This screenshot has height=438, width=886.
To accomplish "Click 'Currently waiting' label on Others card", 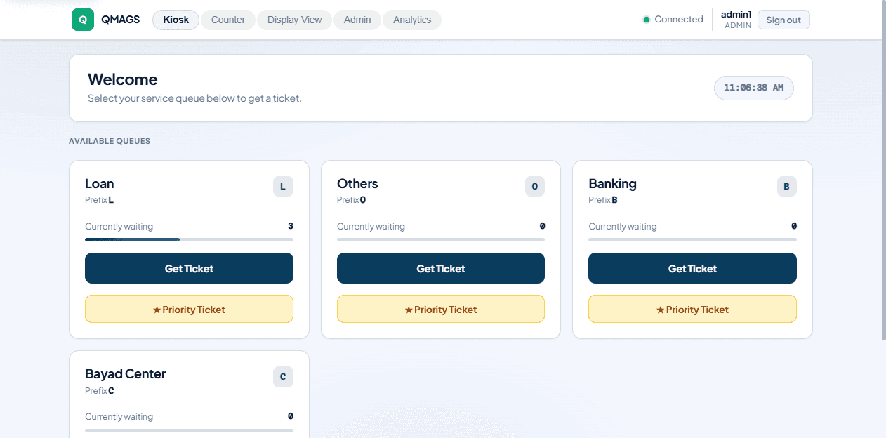I will click(371, 226).
